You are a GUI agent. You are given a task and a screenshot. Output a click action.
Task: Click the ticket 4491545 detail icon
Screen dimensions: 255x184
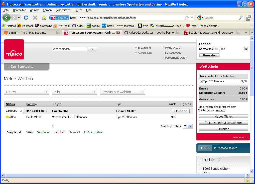21,111
